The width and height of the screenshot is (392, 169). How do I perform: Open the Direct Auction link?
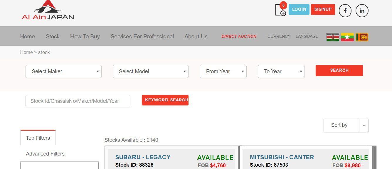239,36
